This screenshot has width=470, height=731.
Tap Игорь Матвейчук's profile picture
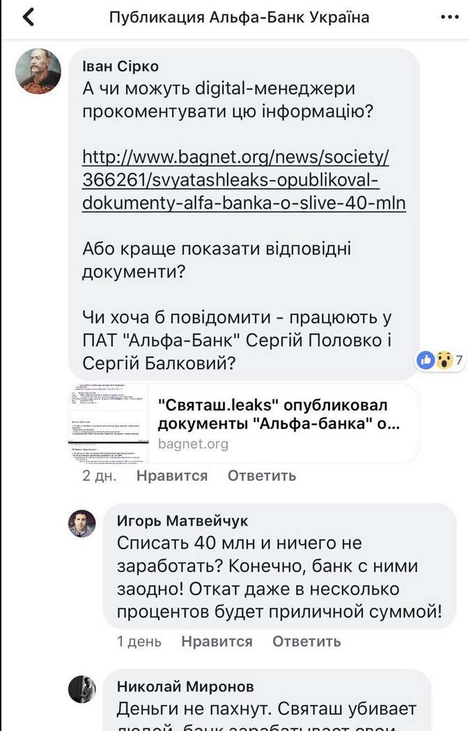tap(81, 523)
